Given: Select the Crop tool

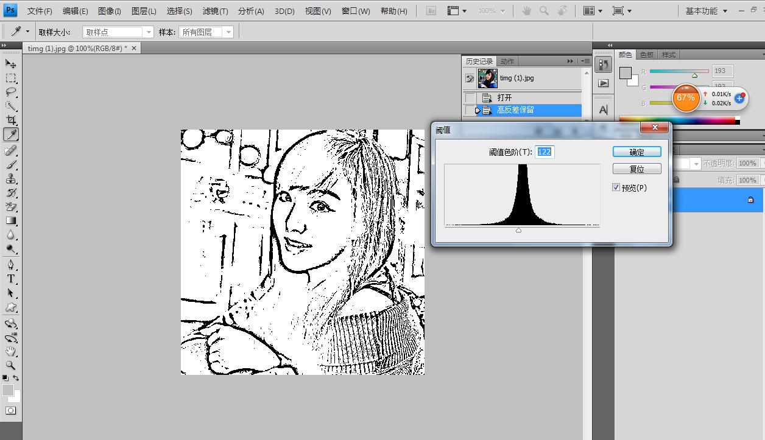Looking at the screenshot, I should pos(11,120).
